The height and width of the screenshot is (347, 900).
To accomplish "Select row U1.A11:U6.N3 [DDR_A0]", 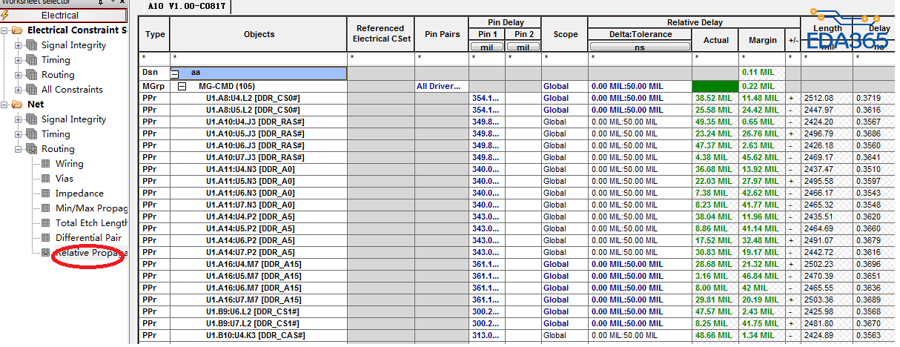I will click(x=250, y=193).
